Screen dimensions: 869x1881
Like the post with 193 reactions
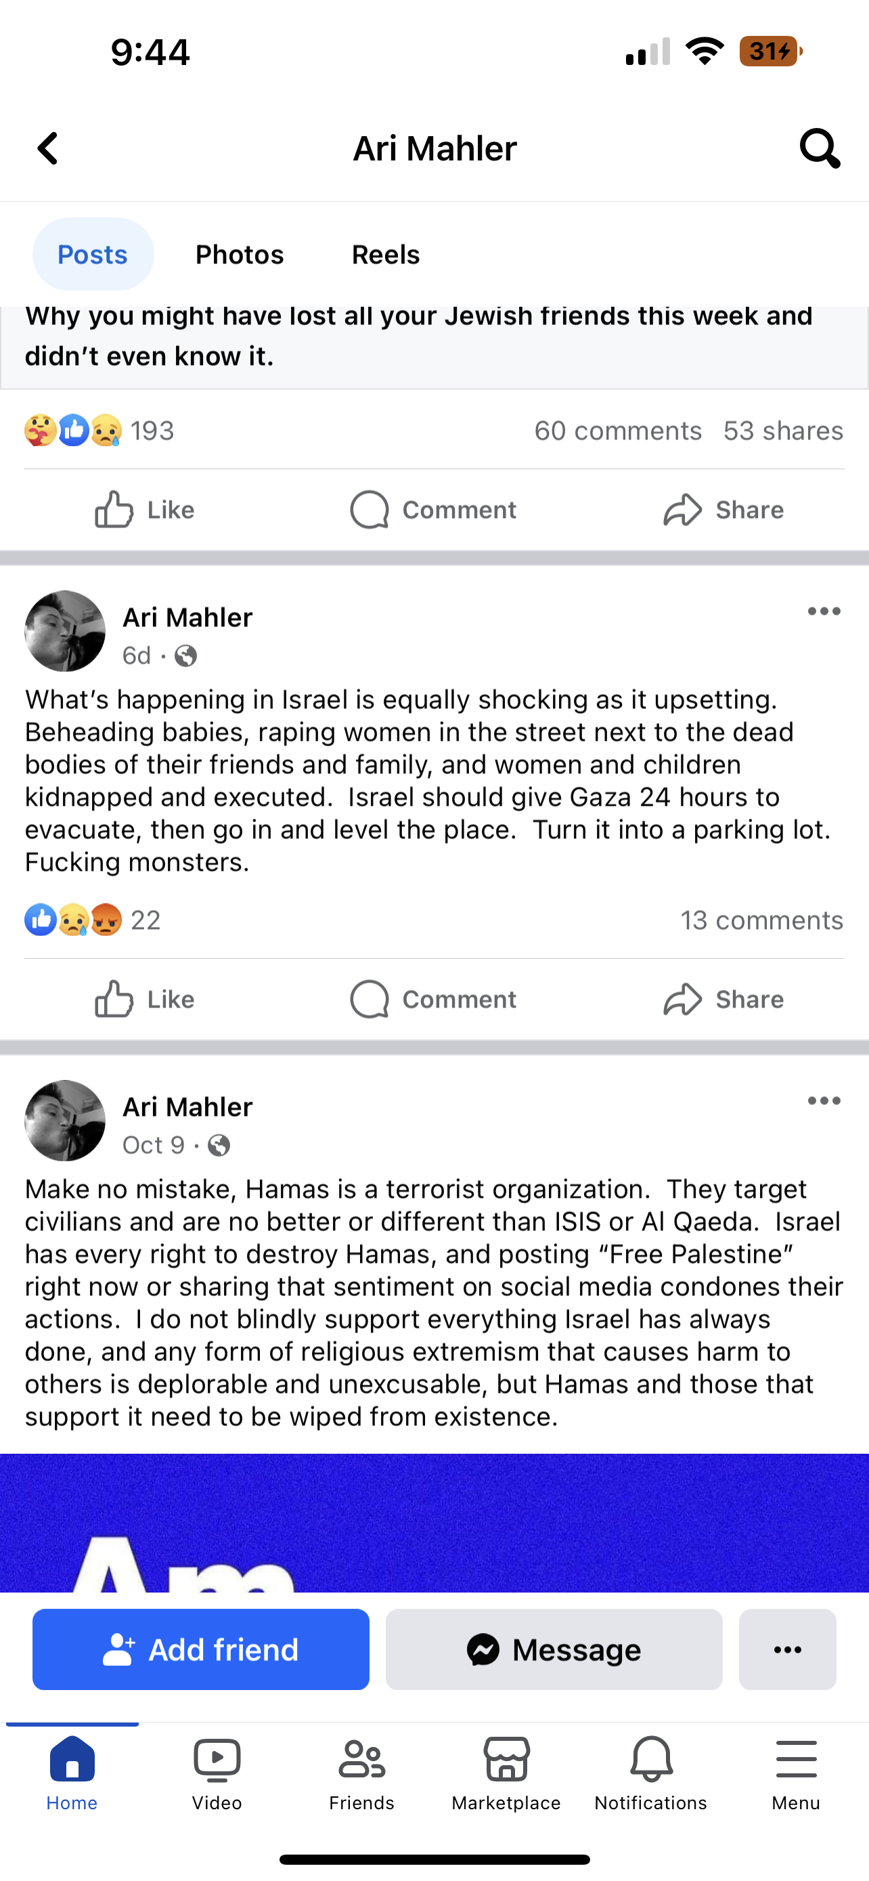pos(144,510)
